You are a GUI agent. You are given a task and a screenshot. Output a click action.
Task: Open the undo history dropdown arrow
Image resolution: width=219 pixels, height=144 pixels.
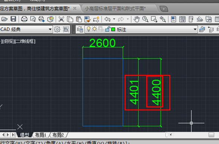click(114, 19)
